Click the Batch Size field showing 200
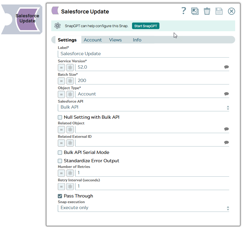This screenshot has width=242, height=227. pos(152,81)
